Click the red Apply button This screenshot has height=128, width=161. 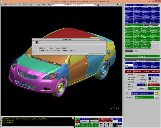(129, 71)
